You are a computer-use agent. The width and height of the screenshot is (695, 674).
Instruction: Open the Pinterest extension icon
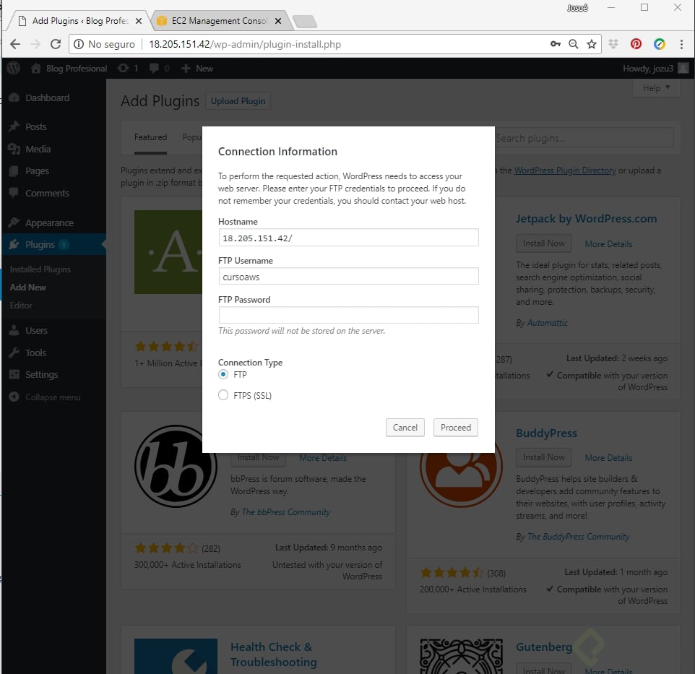coord(636,44)
